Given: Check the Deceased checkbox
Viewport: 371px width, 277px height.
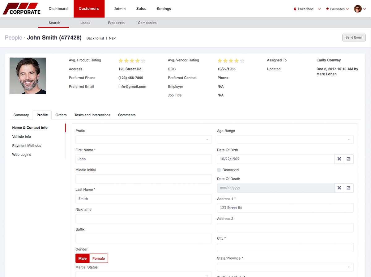Looking at the screenshot, I should (219, 170).
